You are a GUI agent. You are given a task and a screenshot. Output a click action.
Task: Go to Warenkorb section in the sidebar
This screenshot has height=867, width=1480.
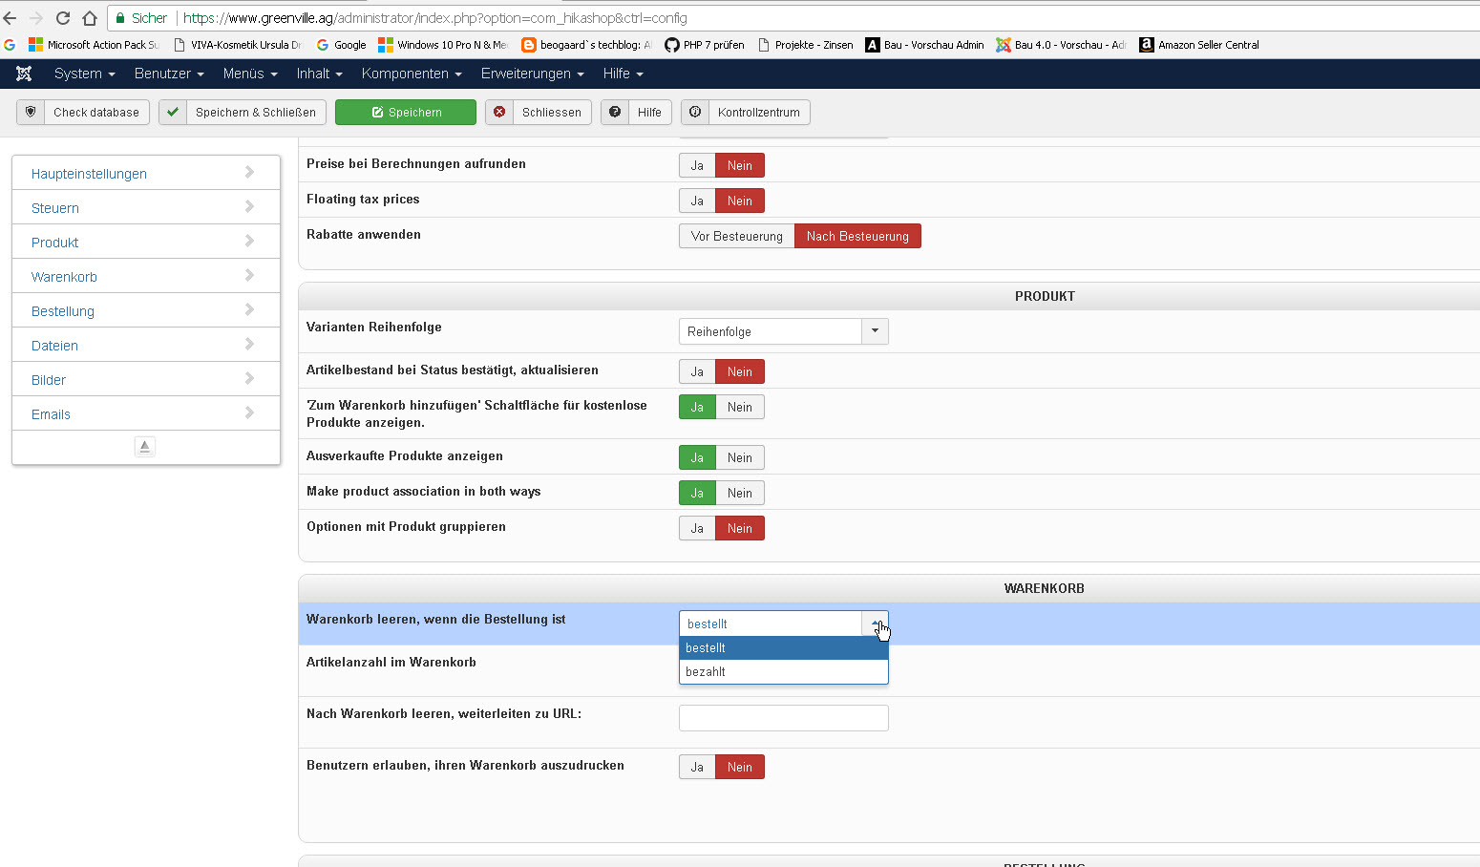click(146, 276)
